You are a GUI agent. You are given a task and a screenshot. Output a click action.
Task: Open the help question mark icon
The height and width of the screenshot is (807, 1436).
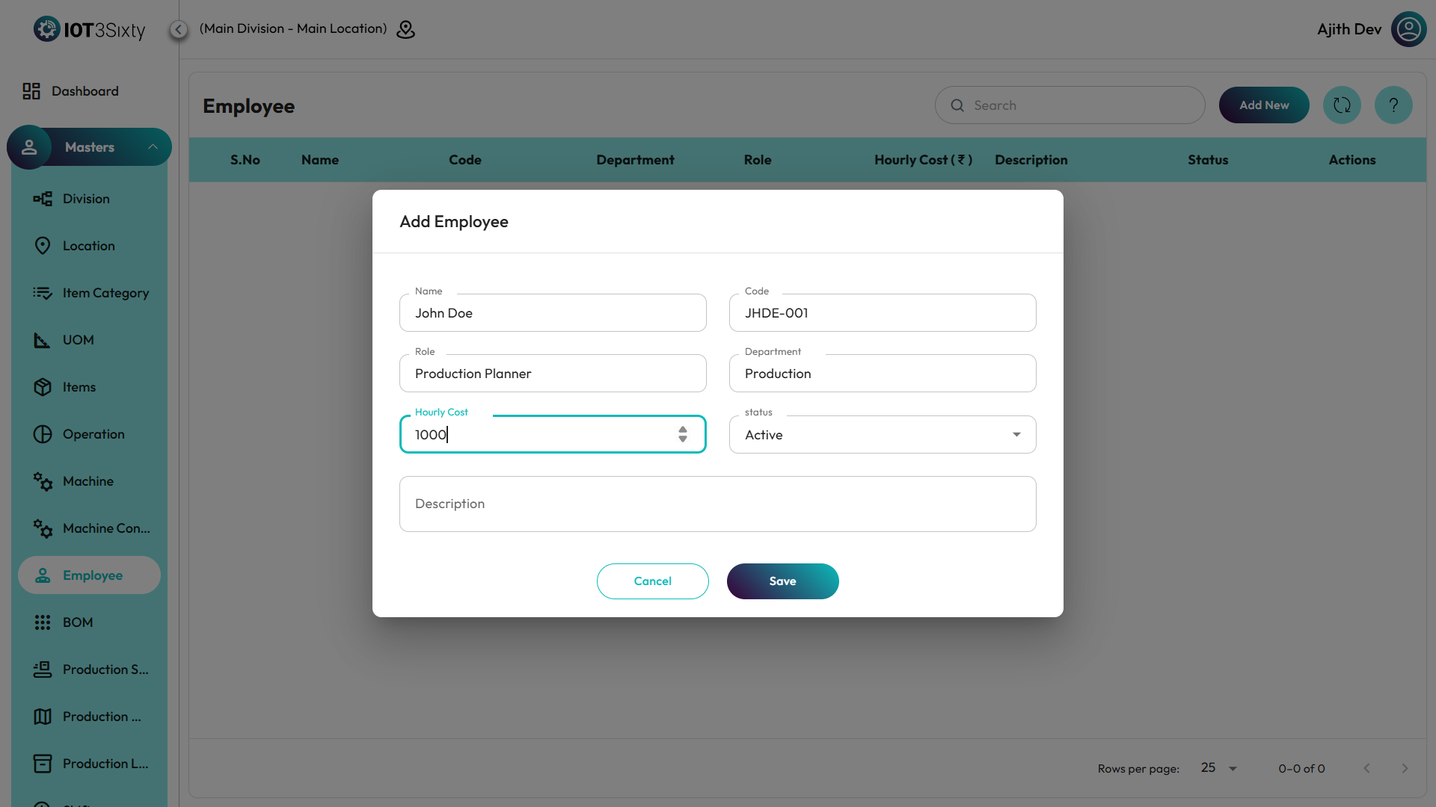point(1393,105)
